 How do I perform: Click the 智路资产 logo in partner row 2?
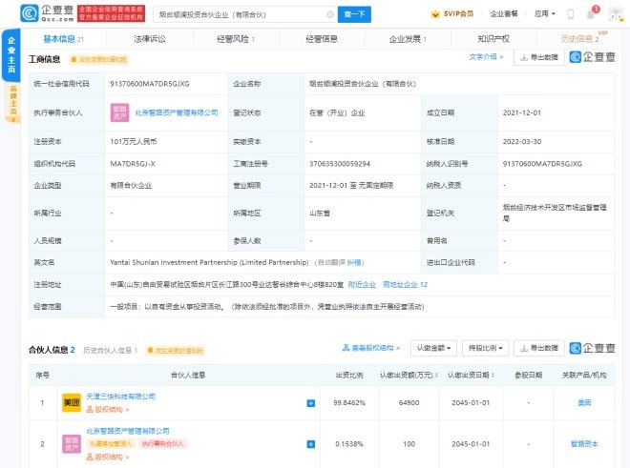click(x=72, y=444)
